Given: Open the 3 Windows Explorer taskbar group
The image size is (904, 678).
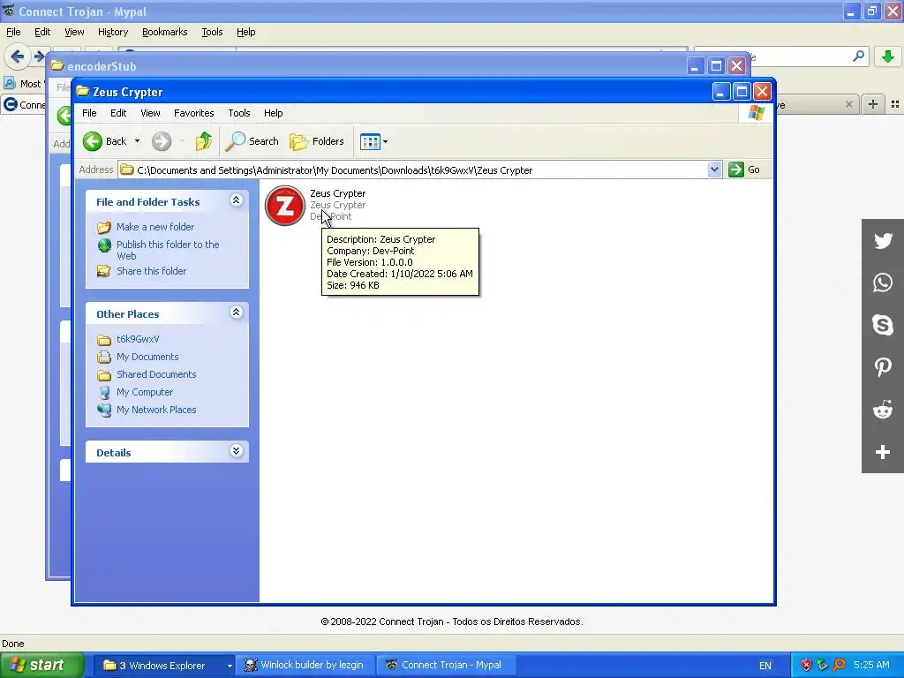Looking at the screenshot, I should click(x=163, y=666).
